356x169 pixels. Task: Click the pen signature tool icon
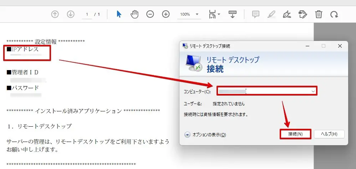coord(286,14)
